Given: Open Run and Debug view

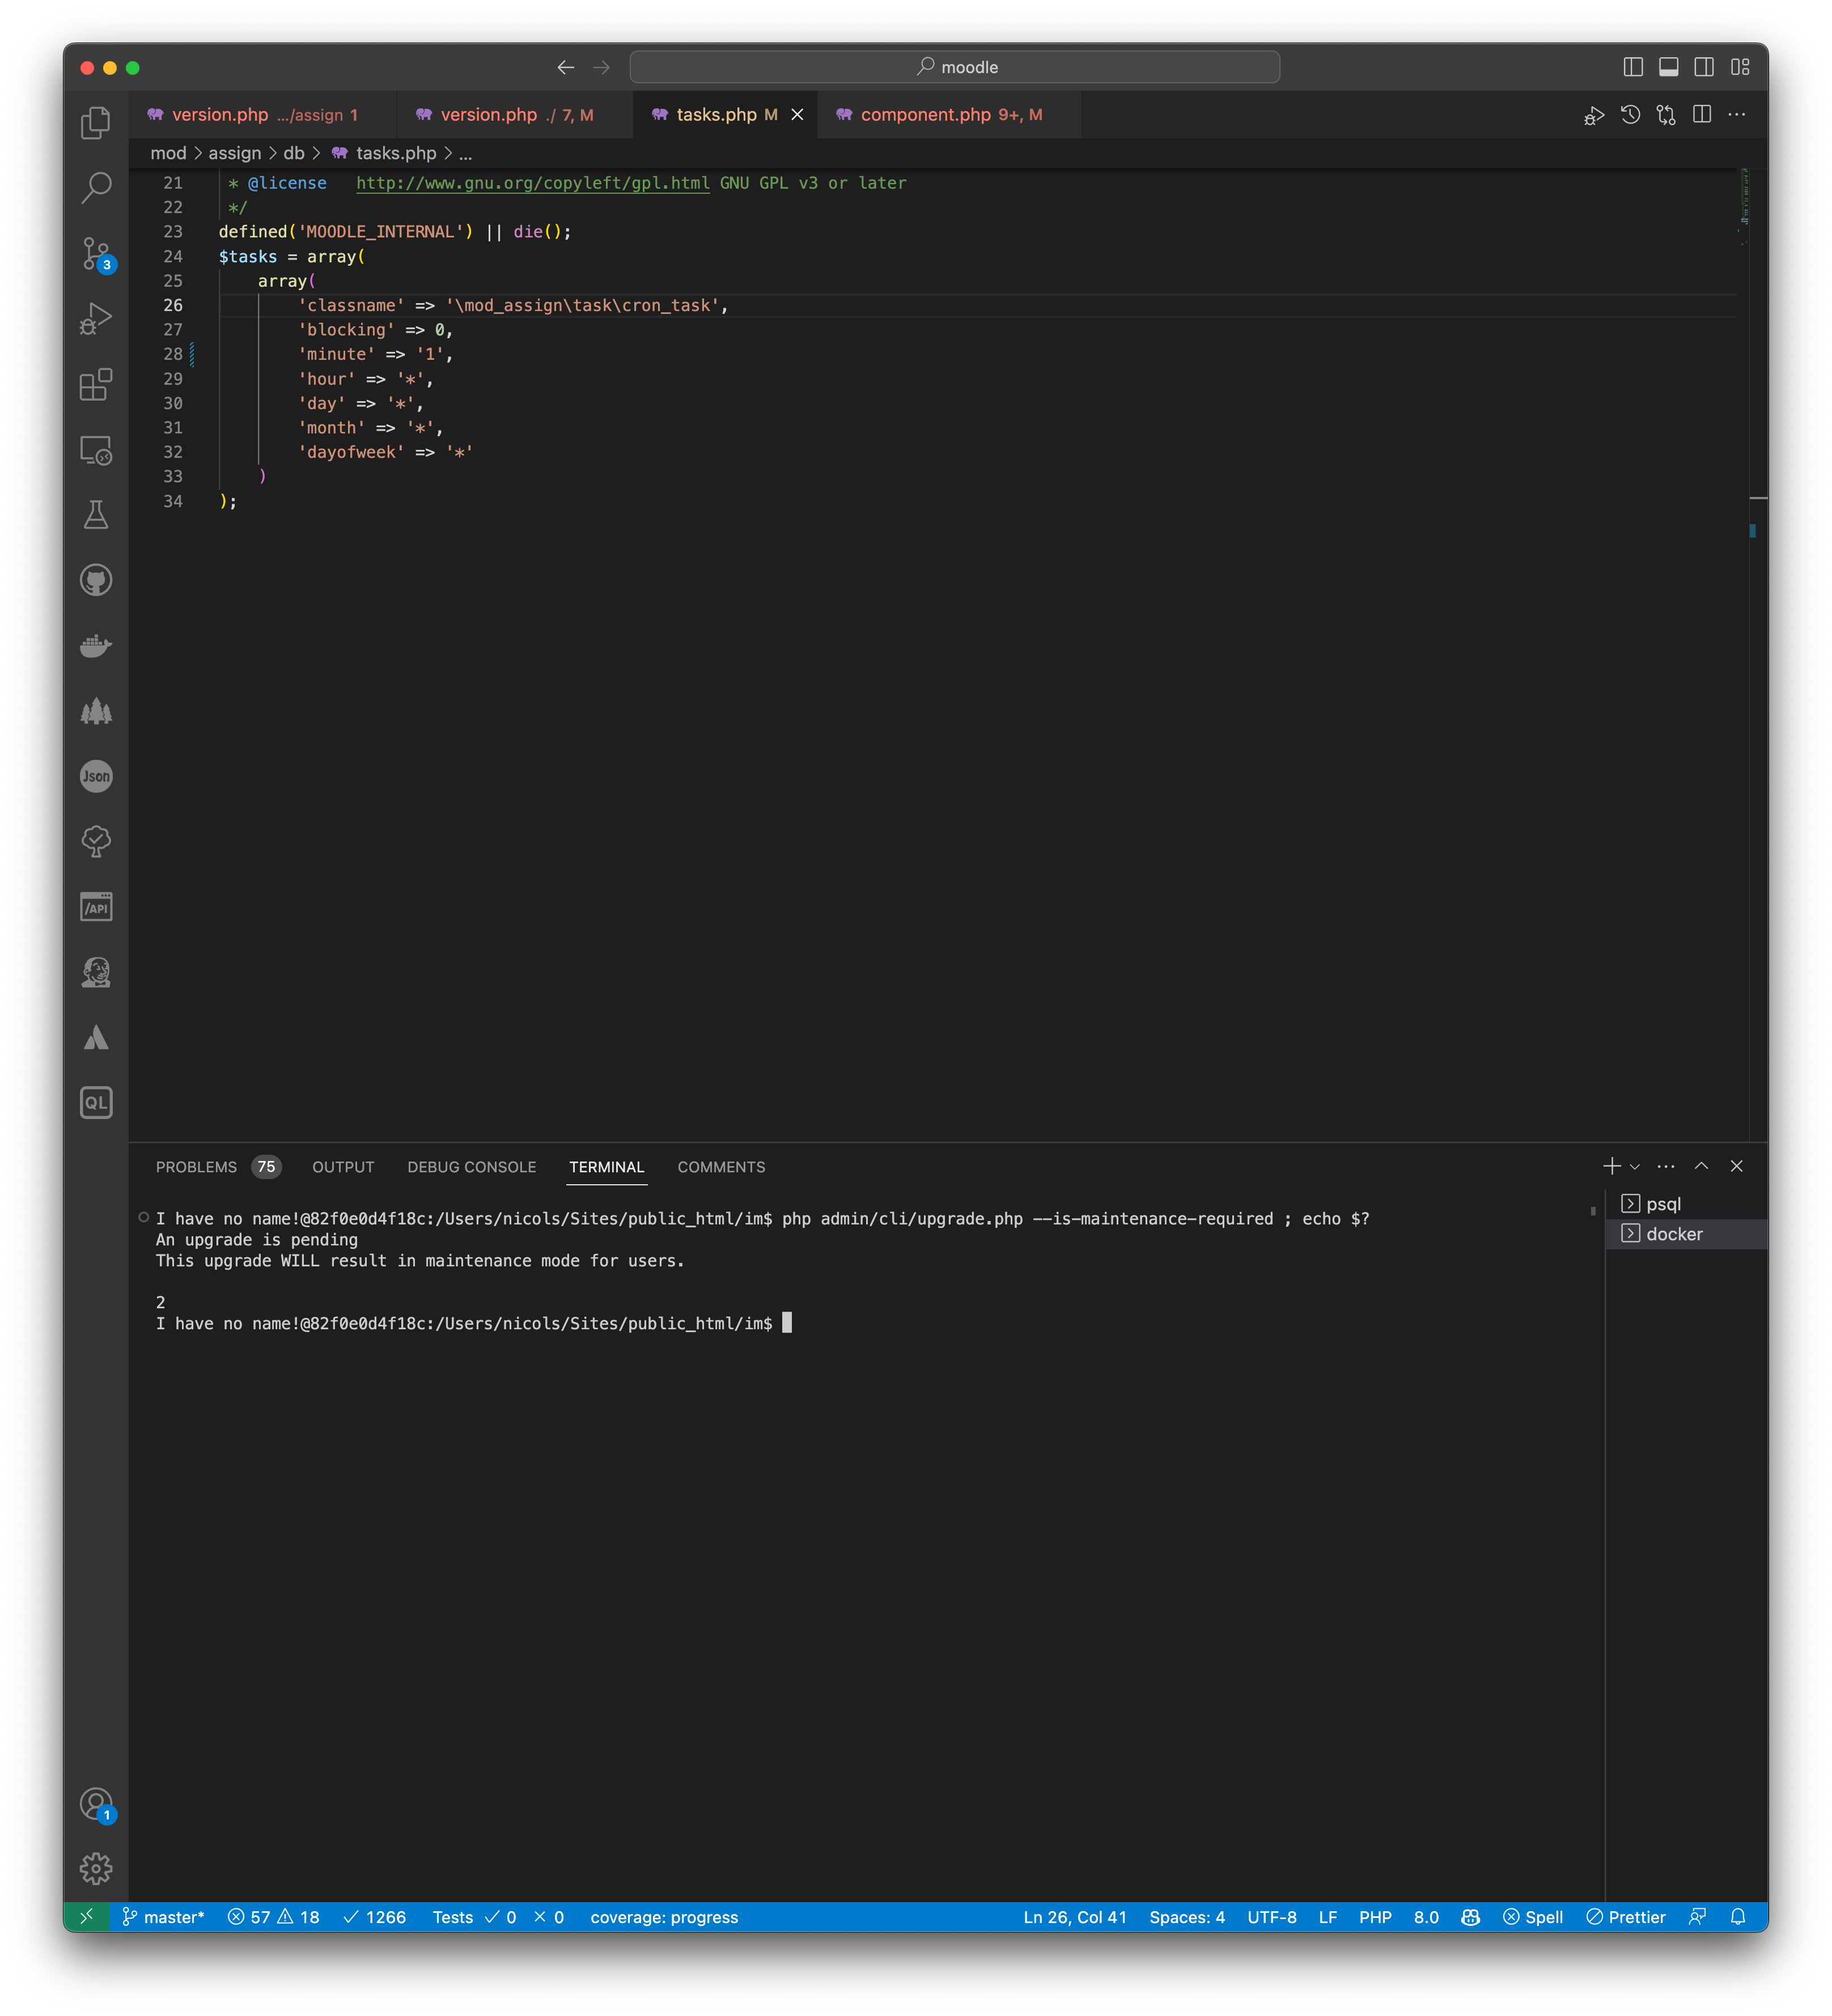Looking at the screenshot, I should (x=96, y=319).
